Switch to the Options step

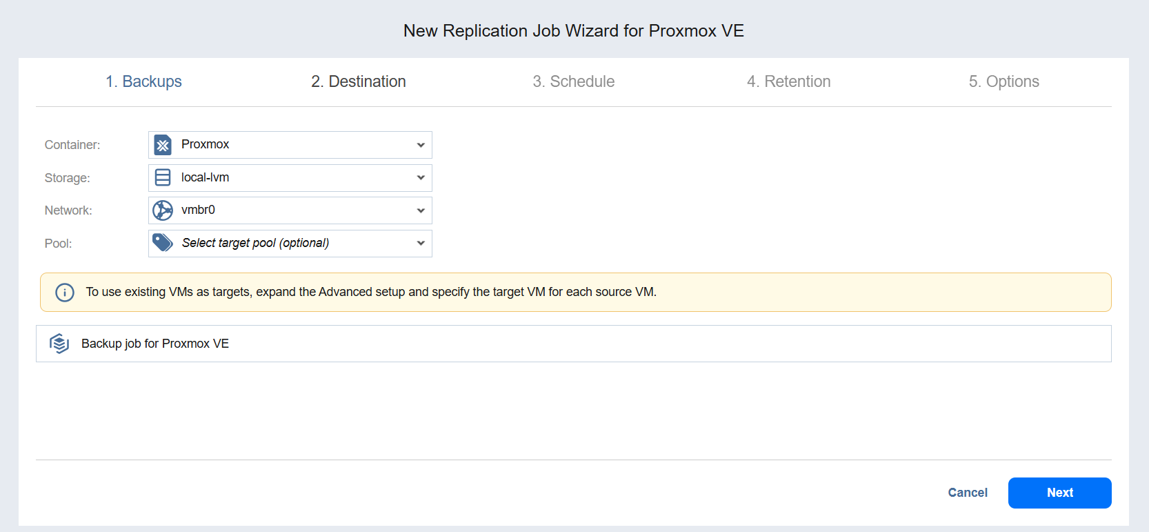click(1003, 81)
